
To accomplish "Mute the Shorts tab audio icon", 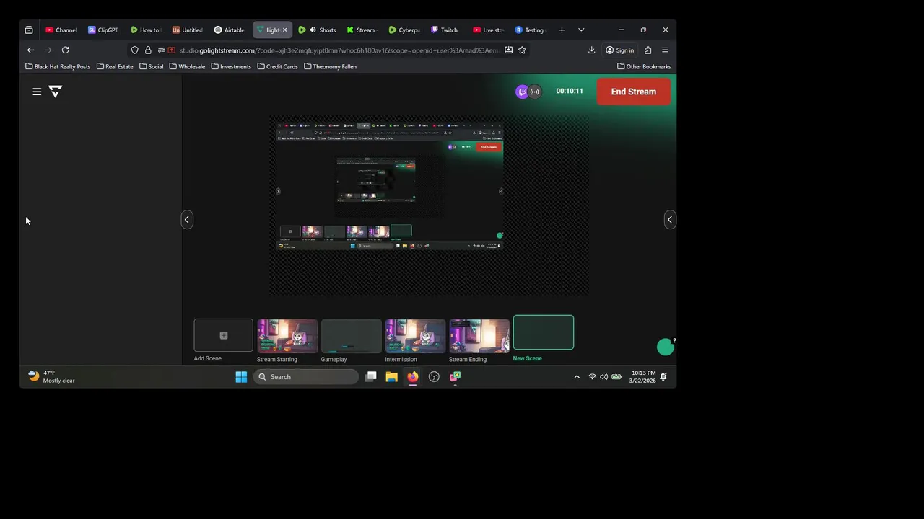I will pos(313,30).
